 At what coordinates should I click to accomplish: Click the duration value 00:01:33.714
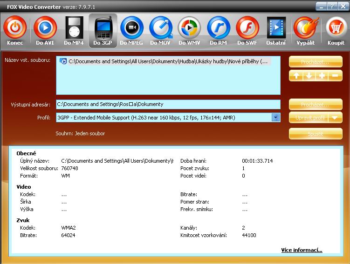coord(257,161)
